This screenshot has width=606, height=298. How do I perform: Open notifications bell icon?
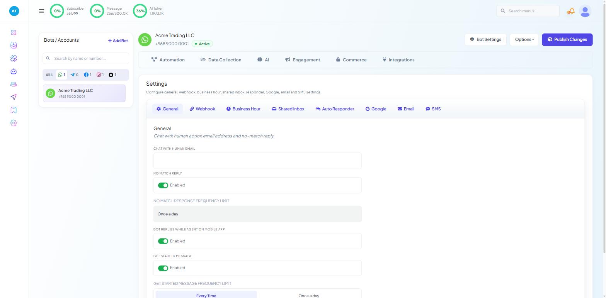[x=571, y=11]
